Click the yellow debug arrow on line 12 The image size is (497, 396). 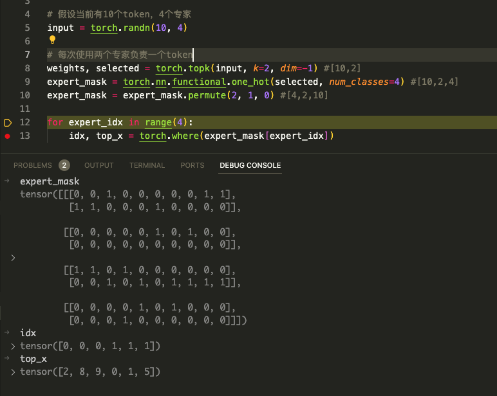8,122
